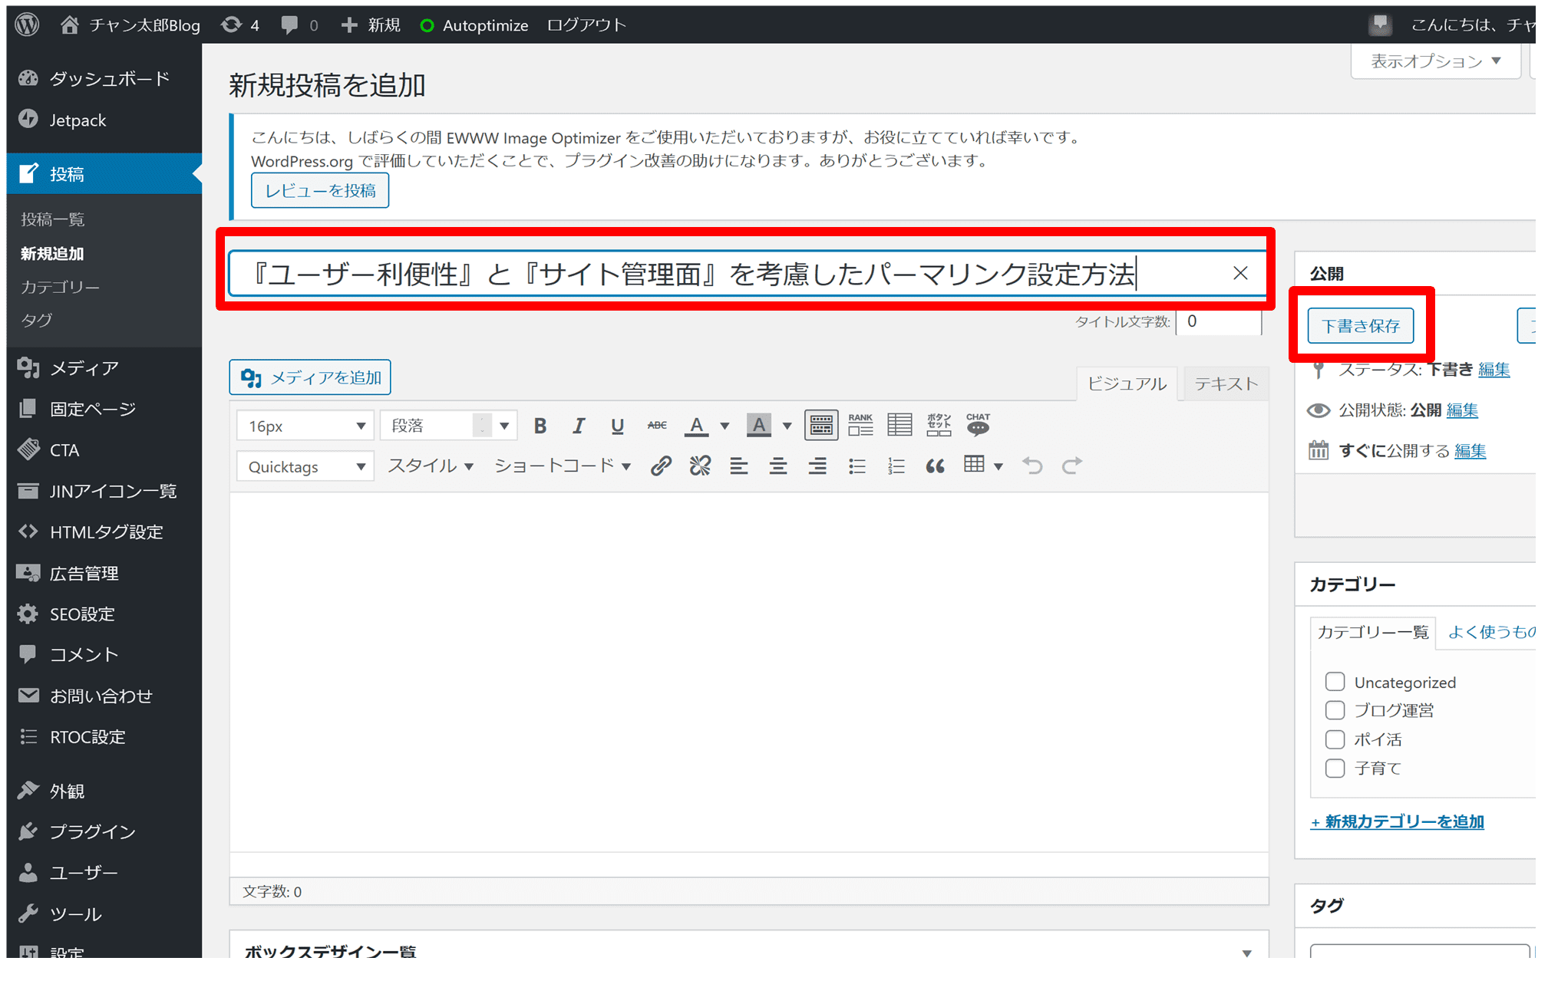This screenshot has height=984, width=1548.
Task: Expand 表示オプション screen options
Action: click(x=1435, y=61)
